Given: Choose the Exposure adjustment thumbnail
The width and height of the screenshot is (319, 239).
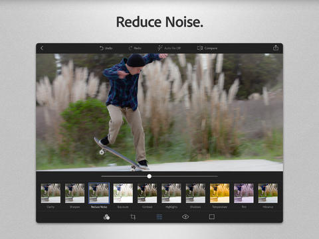Looking at the screenshot, I should (123, 193).
